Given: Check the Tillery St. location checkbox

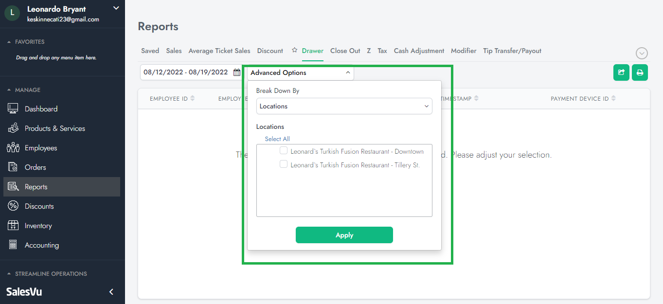Looking at the screenshot, I should coord(284,164).
